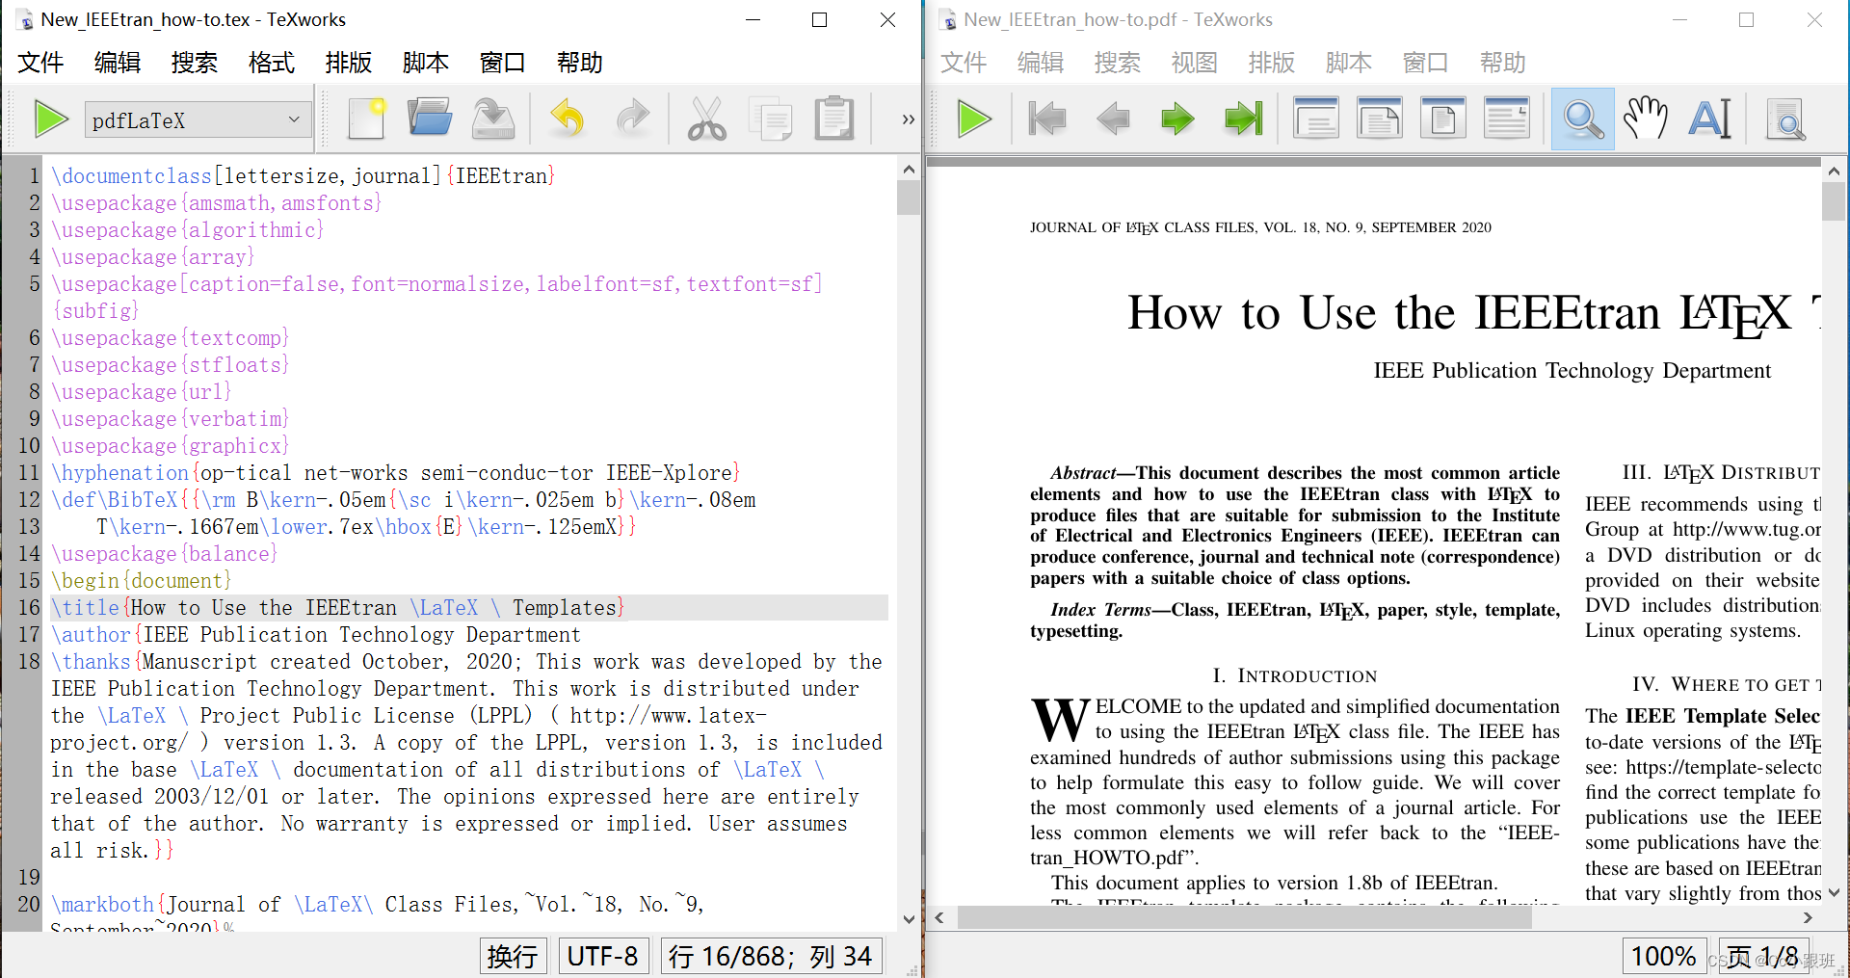Save the file using the Save icon
Viewport: 1850px width, 978px height.
pyautogui.click(x=493, y=119)
